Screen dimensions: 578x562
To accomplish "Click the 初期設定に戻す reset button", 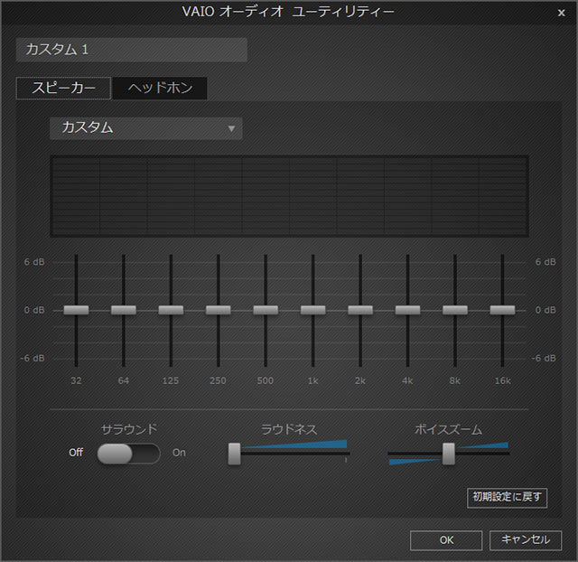I will pyautogui.click(x=507, y=498).
